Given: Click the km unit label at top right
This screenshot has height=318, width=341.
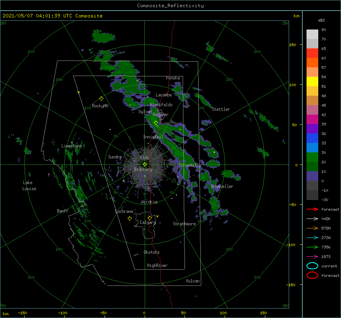Looking at the screenshot, I should point(296,16).
